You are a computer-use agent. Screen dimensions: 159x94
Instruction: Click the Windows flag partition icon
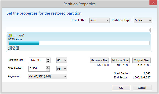[x=10, y=35]
